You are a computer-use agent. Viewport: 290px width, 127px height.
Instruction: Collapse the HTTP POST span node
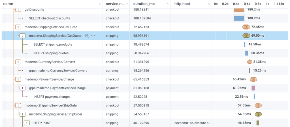[x=27, y=123]
